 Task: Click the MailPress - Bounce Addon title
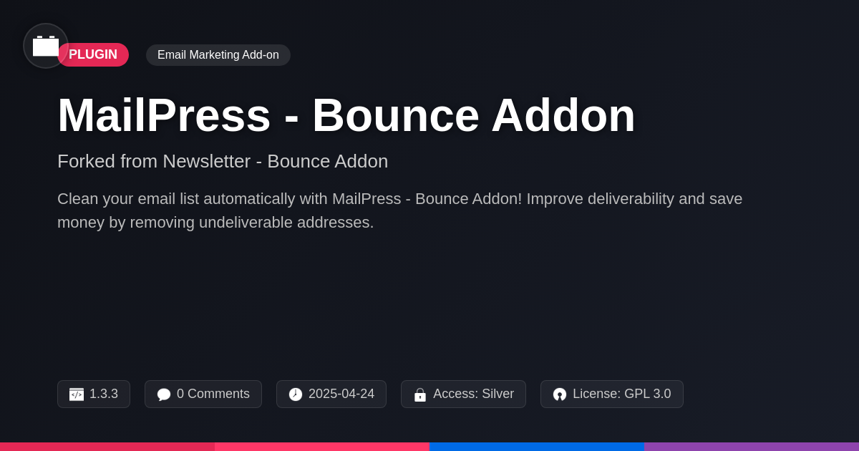(346, 115)
